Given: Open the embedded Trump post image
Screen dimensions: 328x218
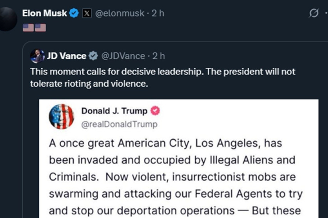Looking at the screenshot, I should pyautogui.click(x=178, y=177).
